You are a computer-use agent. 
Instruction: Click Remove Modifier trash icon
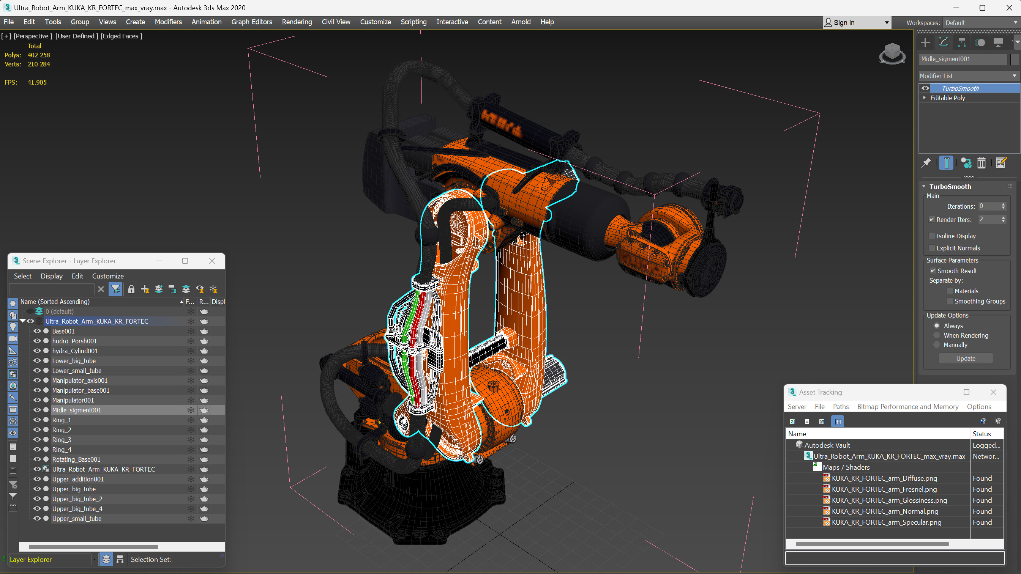point(982,163)
